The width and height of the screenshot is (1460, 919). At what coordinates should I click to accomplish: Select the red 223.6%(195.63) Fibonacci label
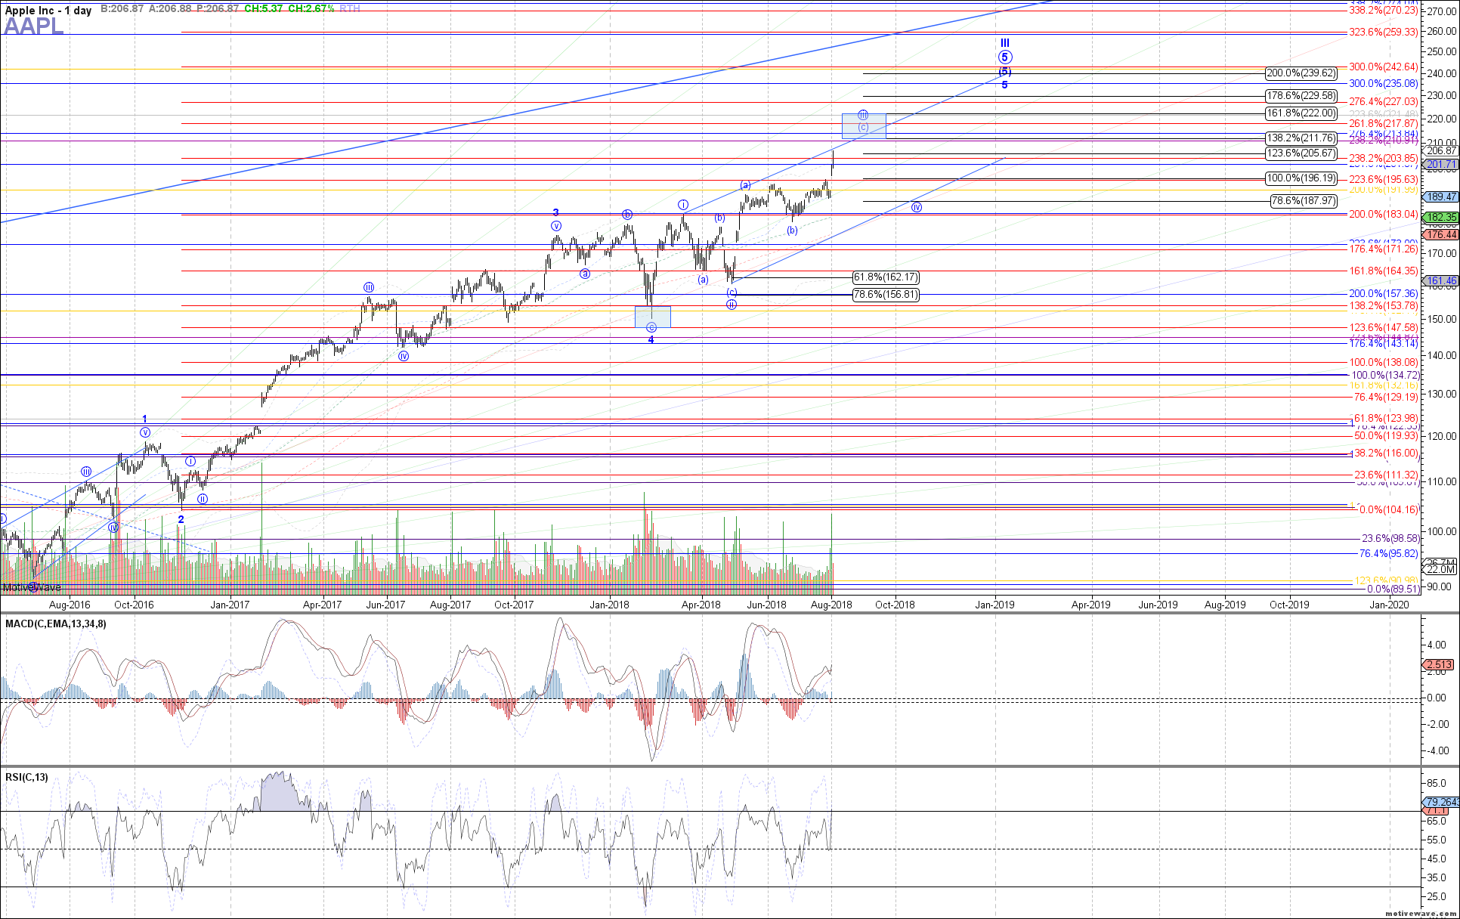1383,179
